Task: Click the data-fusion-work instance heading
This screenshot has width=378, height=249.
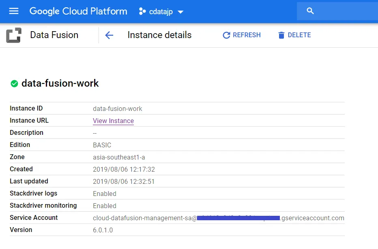Action: 60,83
